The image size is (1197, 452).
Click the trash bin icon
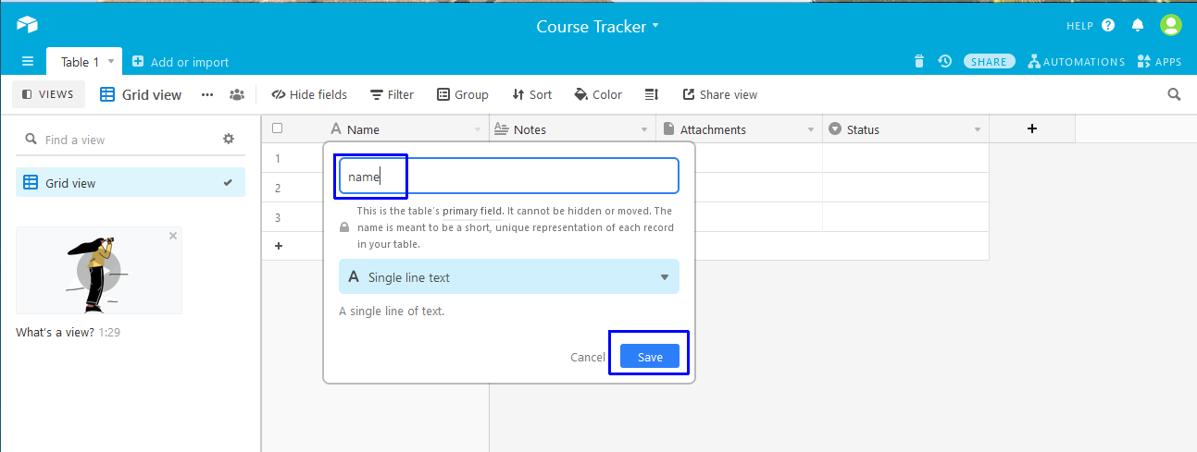(919, 62)
